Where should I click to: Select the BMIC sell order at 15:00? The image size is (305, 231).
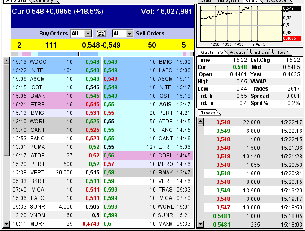pos(148,62)
